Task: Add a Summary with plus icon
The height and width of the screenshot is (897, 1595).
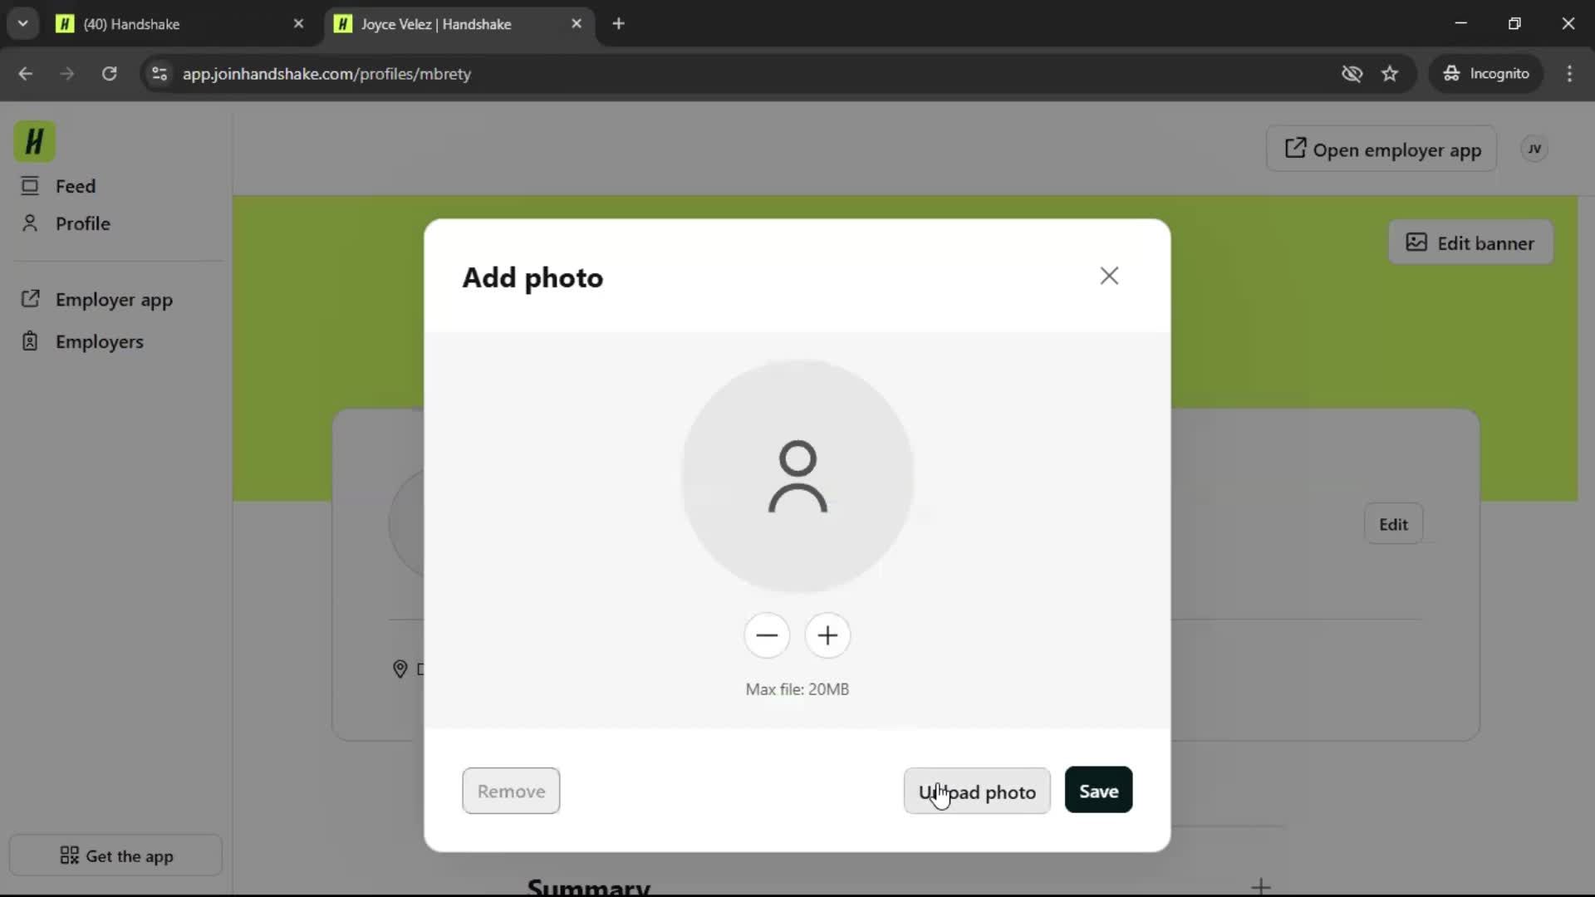Action: (x=1260, y=885)
